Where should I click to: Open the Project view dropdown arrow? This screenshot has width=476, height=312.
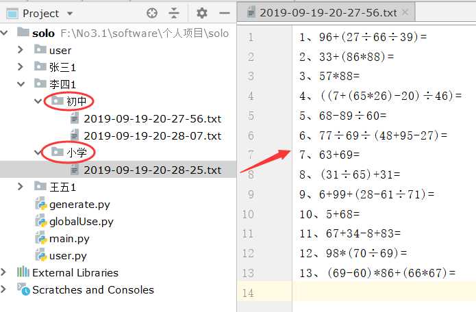click(x=70, y=14)
